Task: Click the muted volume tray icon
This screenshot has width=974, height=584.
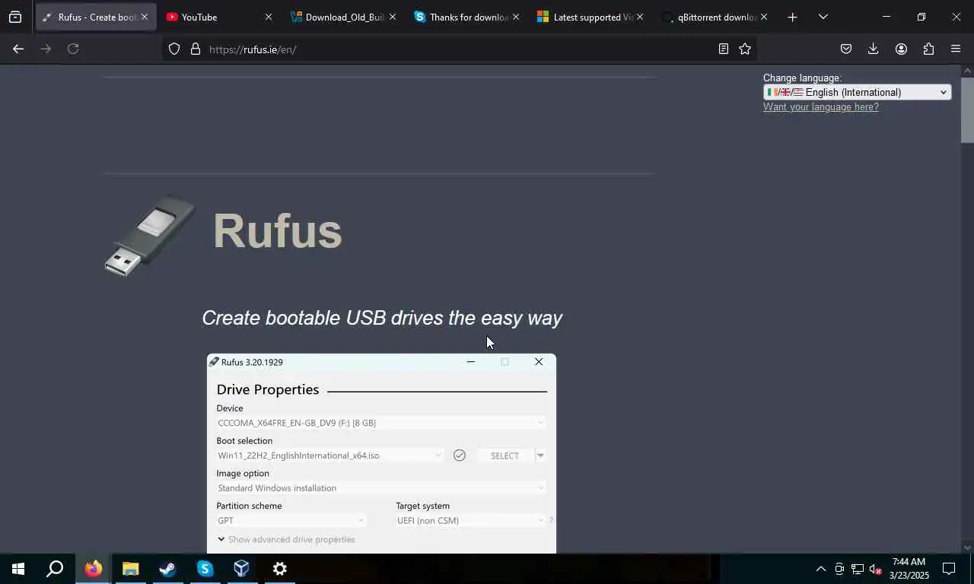Action: tap(876, 569)
